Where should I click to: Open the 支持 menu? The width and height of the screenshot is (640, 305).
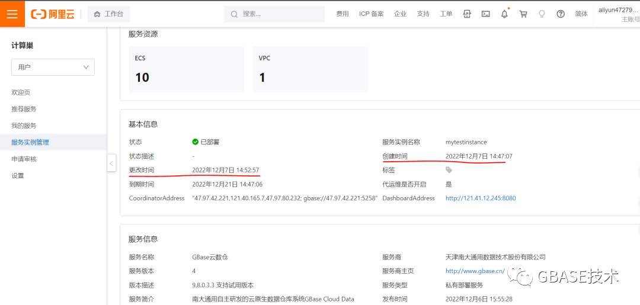423,14
